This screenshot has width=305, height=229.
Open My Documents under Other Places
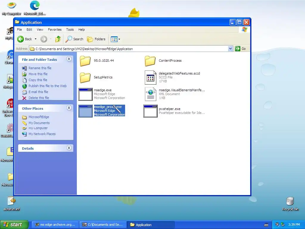tap(39, 123)
